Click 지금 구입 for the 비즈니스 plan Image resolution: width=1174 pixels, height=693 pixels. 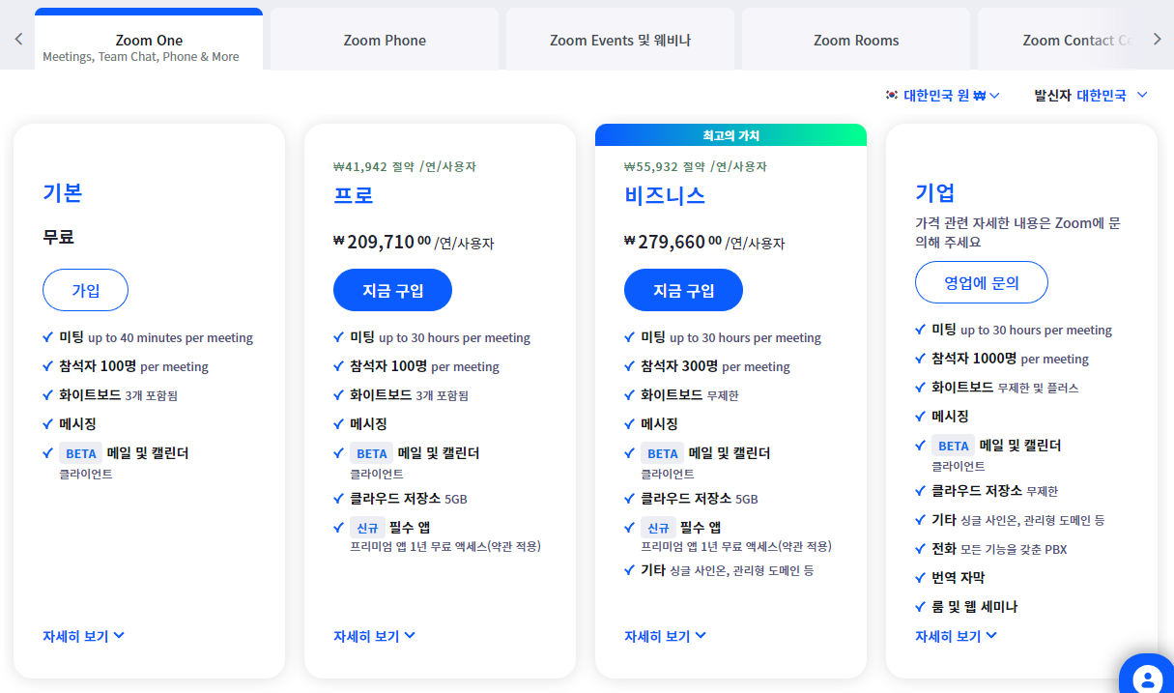(683, 290)
